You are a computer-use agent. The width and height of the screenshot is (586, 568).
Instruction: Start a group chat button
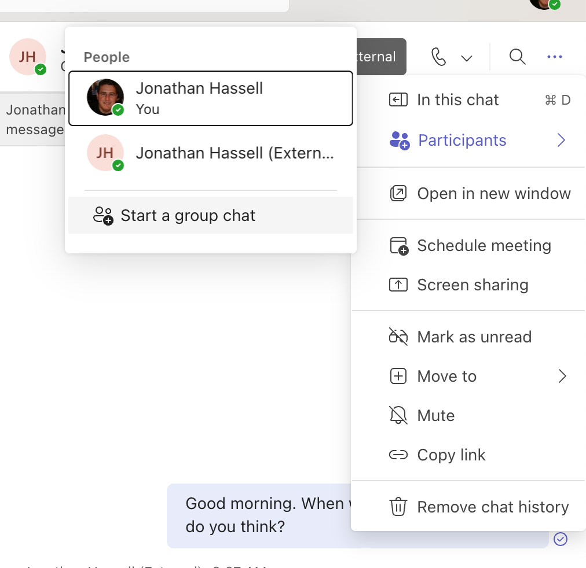211,215
